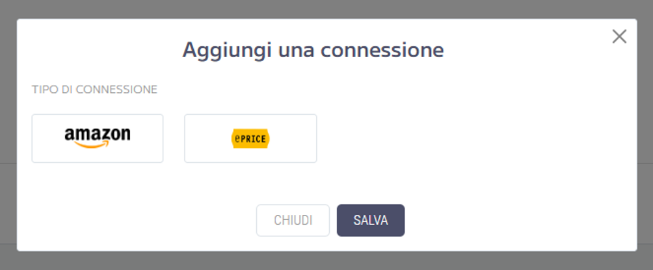Viewport: 653px width, 270px height.
Task: Pick the ePrice marketplace card
Action: [x=250, y=138]
